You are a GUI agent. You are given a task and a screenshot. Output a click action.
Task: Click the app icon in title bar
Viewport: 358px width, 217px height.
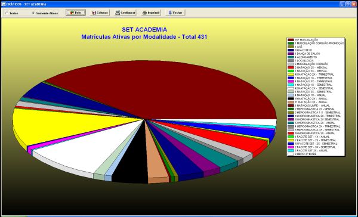coord(3,4)
